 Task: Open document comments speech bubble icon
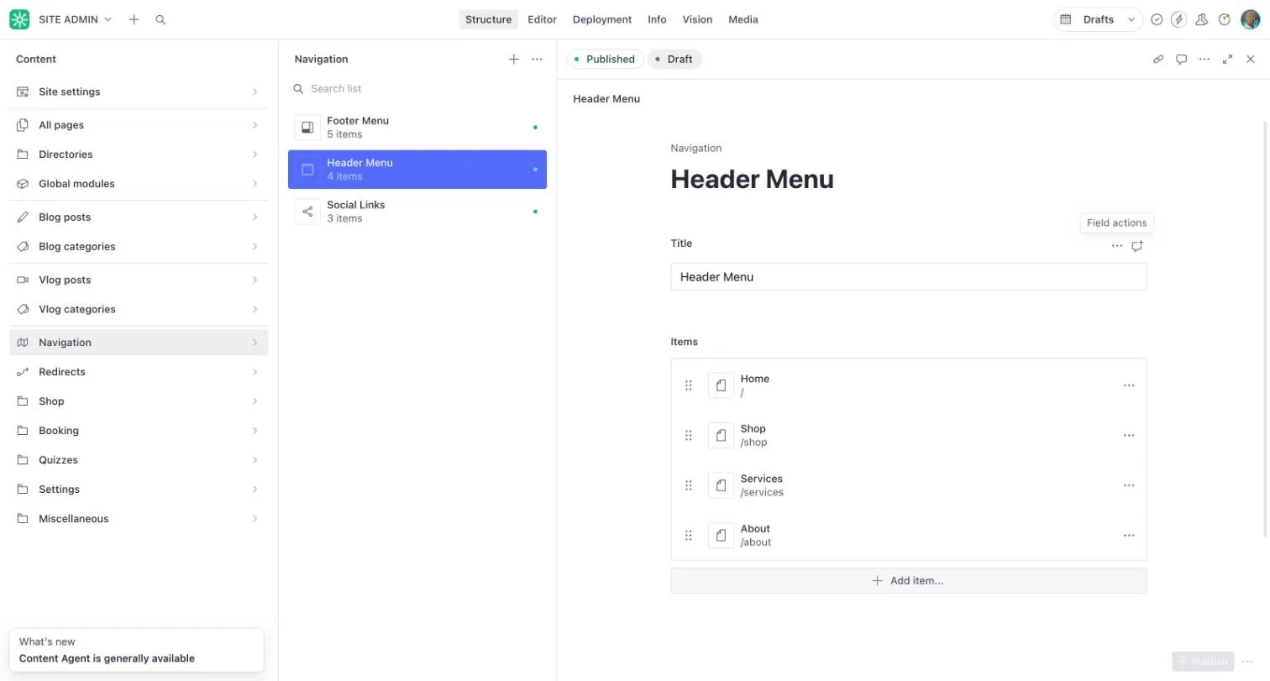(x=1181, y=59)
